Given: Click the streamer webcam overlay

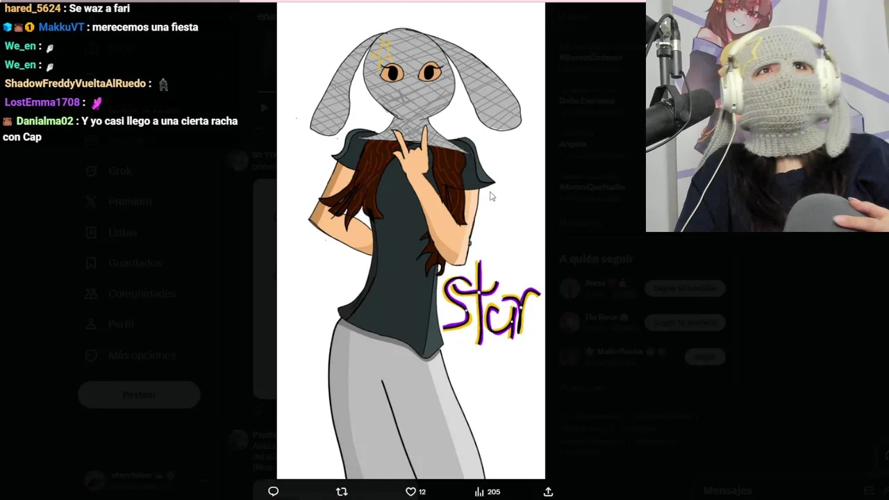Looking at the screenshot, I should pos(767,116).
